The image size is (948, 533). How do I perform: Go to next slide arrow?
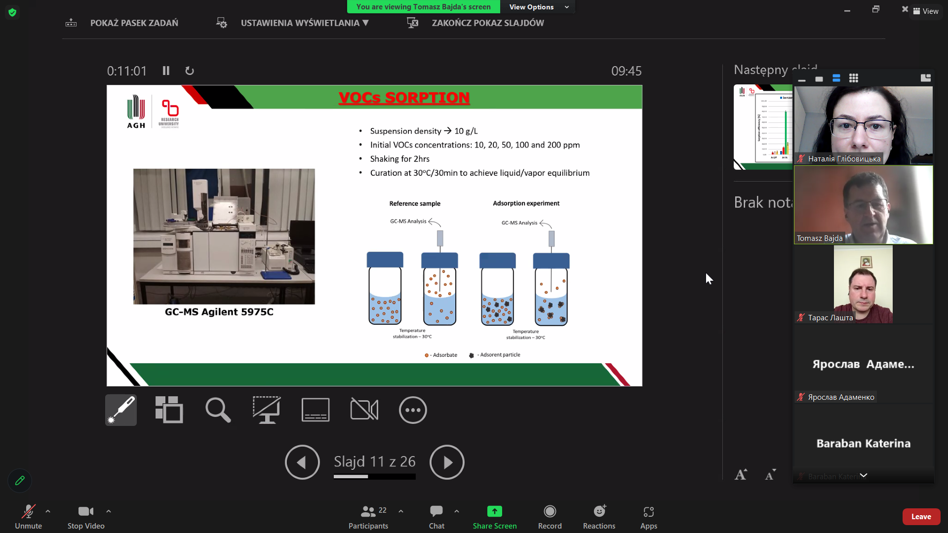coord(447,462)
